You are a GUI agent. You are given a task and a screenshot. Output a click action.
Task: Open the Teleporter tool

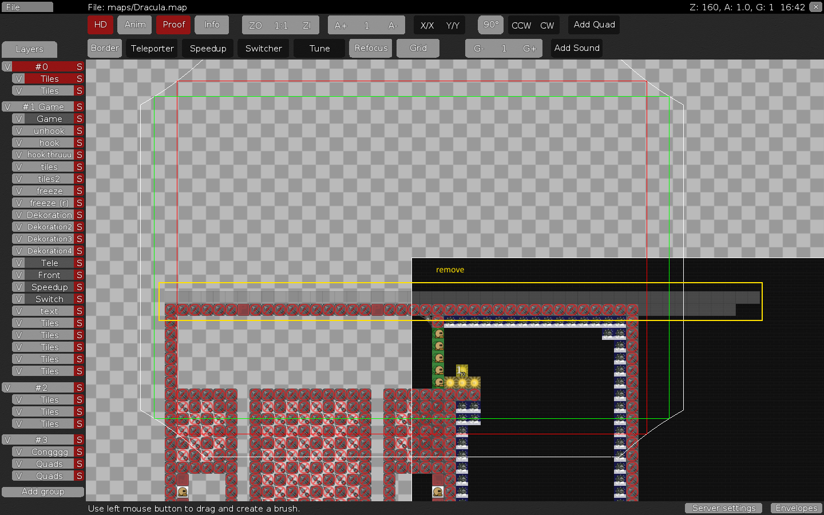[x=151, y=48]
